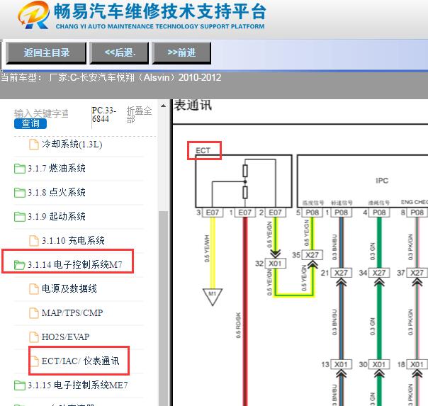Open the 冷却系统(1.3L) document
Image resolution: width=428 pixels, height=406 pixels.
click(x=72, y=145)
